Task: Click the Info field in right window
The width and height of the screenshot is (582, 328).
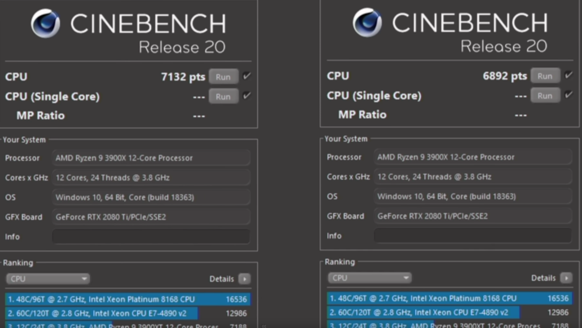Action: (473, 235)
